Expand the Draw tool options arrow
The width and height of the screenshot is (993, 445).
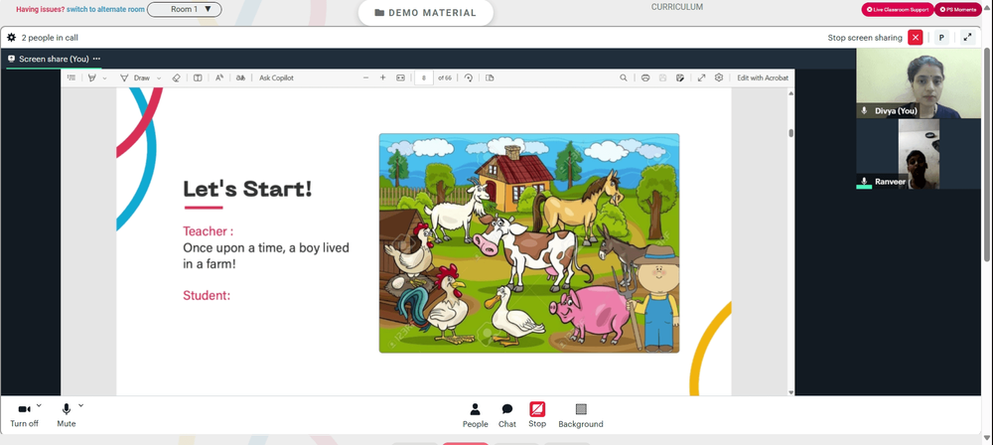click(x=159, y=77)
